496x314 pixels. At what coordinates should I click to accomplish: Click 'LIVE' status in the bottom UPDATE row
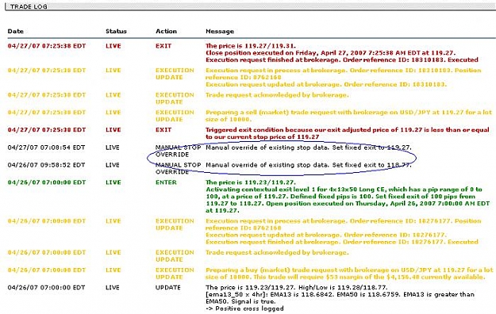113,288
